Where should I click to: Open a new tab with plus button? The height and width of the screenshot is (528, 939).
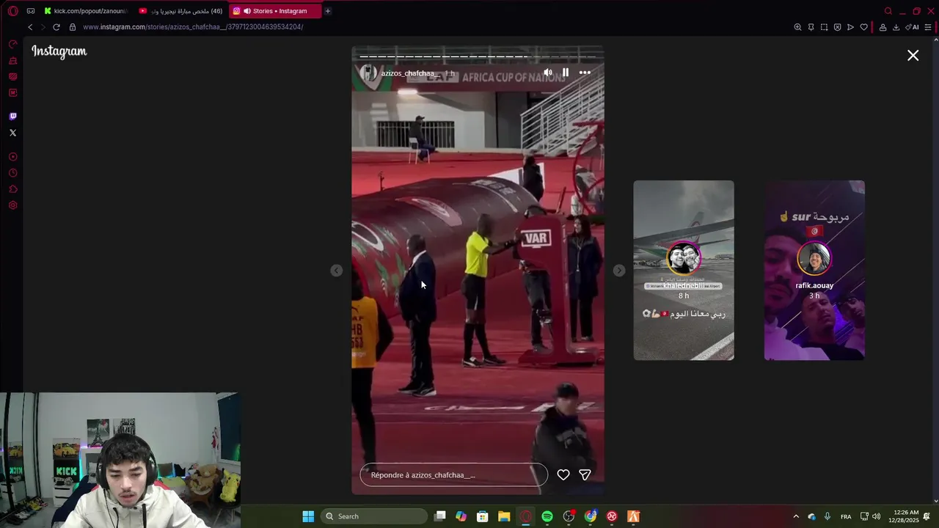(328, 11)
